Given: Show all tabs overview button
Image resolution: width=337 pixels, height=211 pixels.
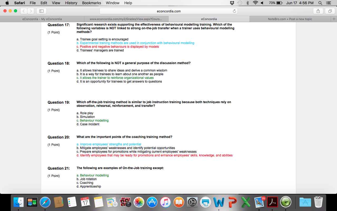Looking at the screenshot, I should 330,11.
